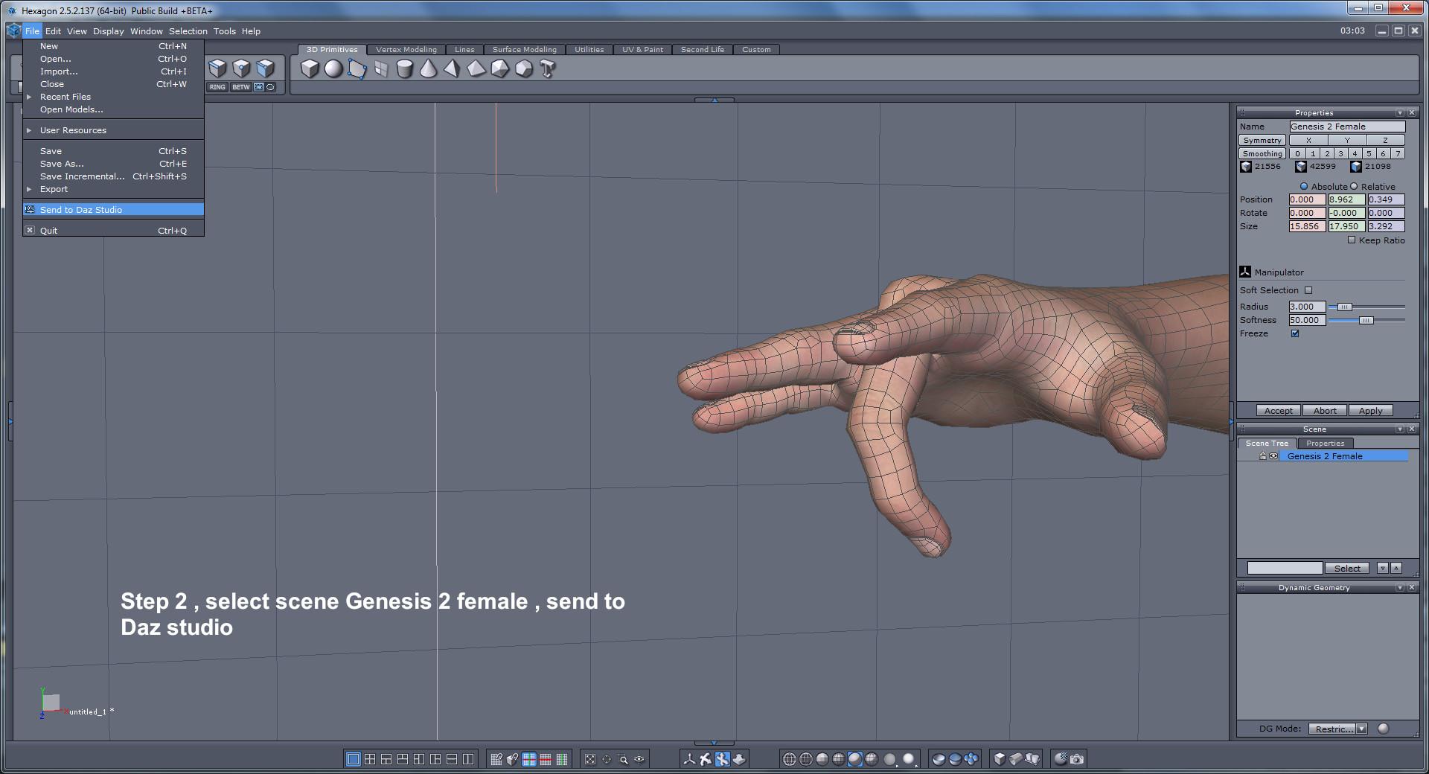
Task: Select the Cylinder primitive tool
Action: [404, 69]
